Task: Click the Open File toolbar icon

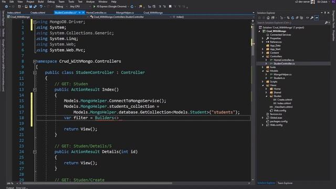Action: pos(26,7)
